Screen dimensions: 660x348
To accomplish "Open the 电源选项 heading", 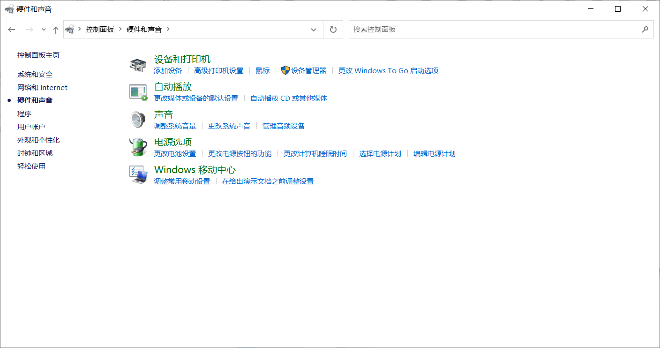I will 173,142.
